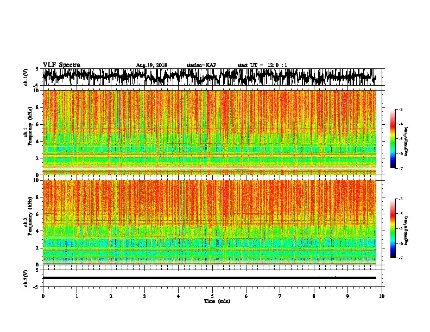
Task: Click the date 'Aug.19, 2018' label
Action: [x=151, y=65]
